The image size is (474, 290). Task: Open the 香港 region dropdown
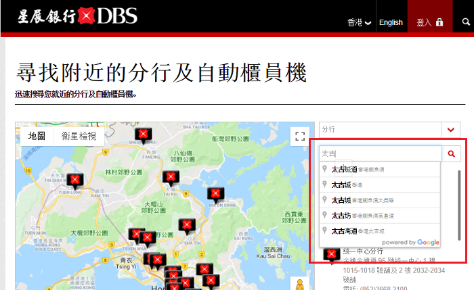click(x=359, y=22)
